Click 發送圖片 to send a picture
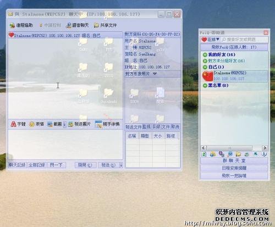 click(x=79, y=124)
